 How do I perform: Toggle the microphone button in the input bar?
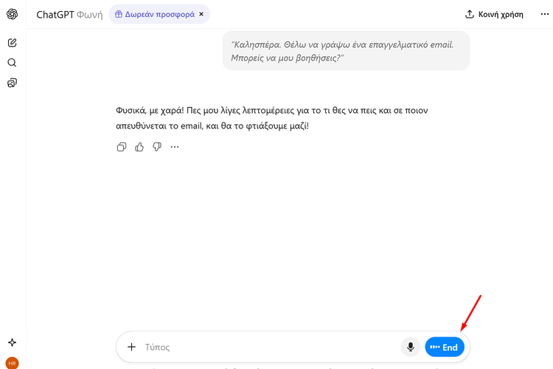point(411,347)
